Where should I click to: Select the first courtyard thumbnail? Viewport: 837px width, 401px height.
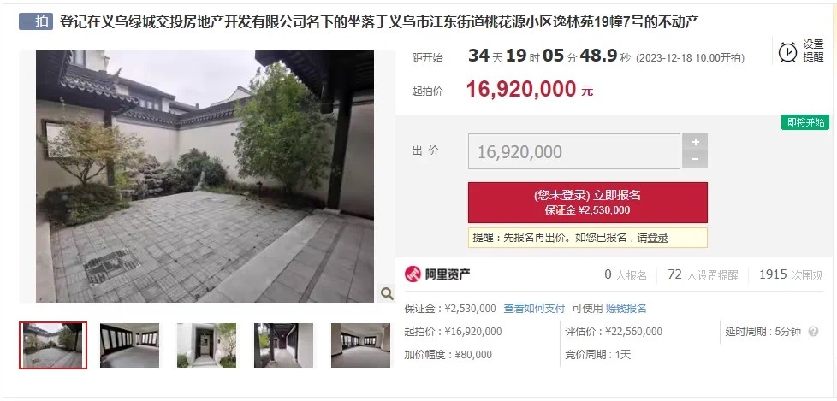[x=53, y=345]
